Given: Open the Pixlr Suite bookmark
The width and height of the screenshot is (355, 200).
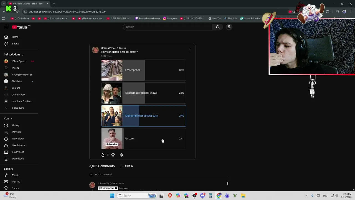Looking at the screenshot, I should (x=231, y=19).
